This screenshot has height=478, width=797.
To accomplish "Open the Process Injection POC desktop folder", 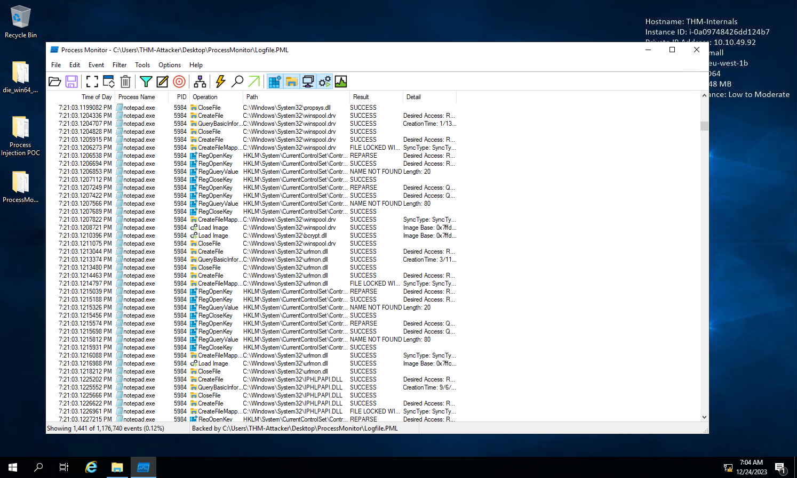I will point(20,136).
